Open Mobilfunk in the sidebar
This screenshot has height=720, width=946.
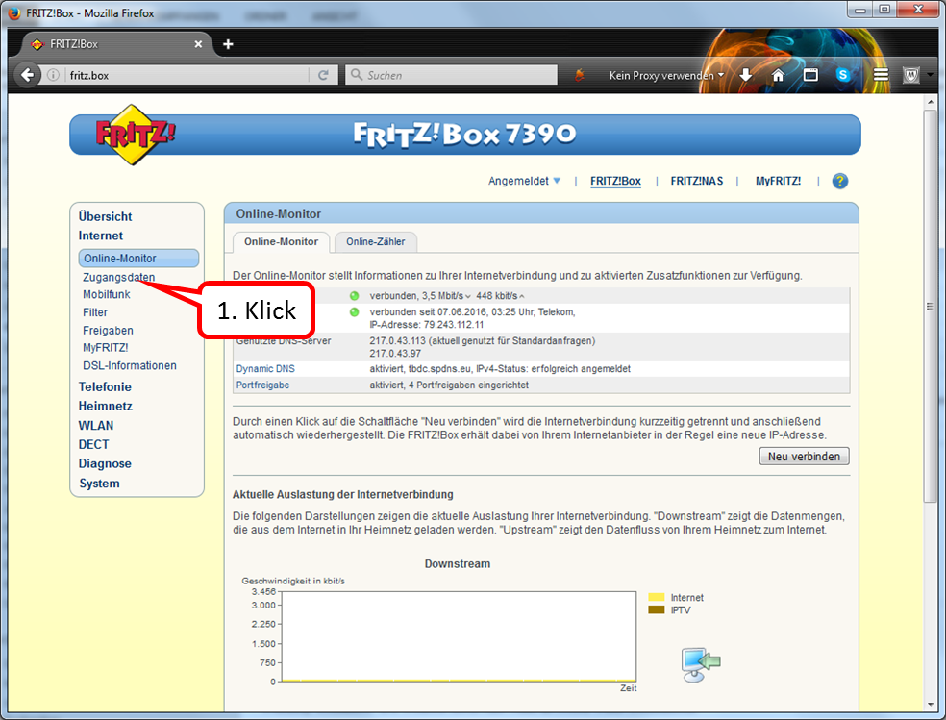point(106,294)
